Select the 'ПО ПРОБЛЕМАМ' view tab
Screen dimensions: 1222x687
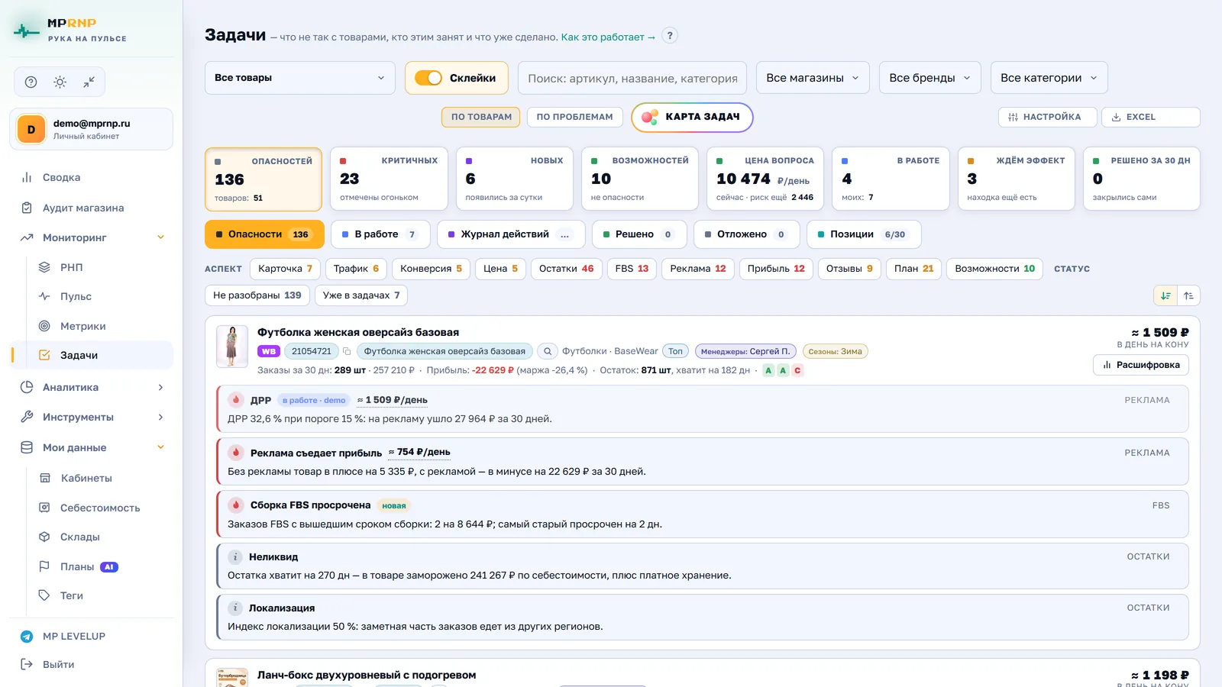(574, 117)
